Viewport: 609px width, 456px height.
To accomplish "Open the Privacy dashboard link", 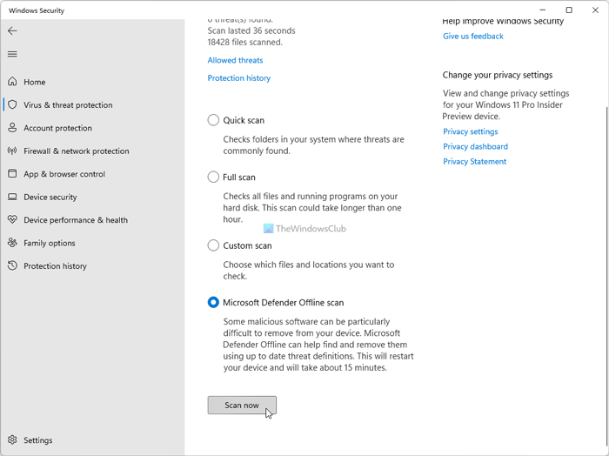I will pyautogui.click(x=475, y=147).
